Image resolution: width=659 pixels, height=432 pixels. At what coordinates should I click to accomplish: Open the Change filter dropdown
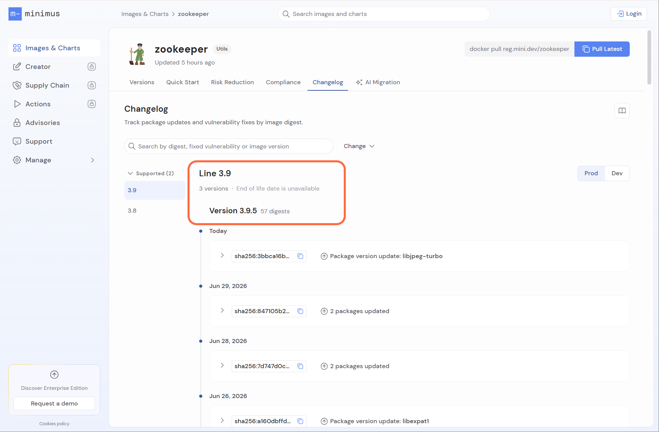pyautogui.click(x=359, y=146)
